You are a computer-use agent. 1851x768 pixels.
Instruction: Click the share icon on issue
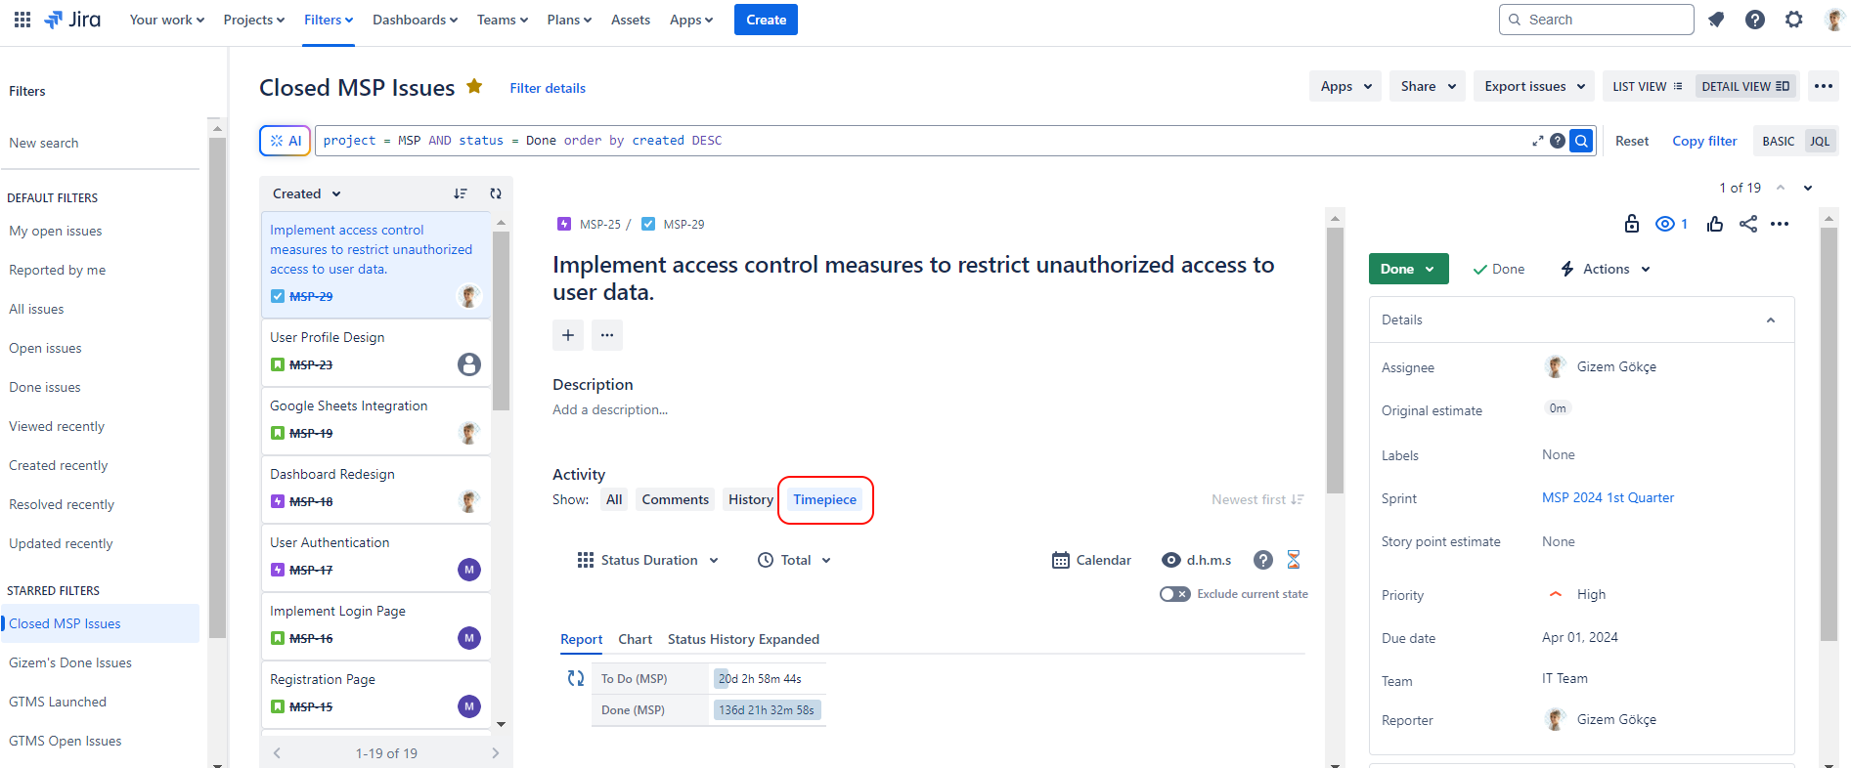coord(1747,224)
